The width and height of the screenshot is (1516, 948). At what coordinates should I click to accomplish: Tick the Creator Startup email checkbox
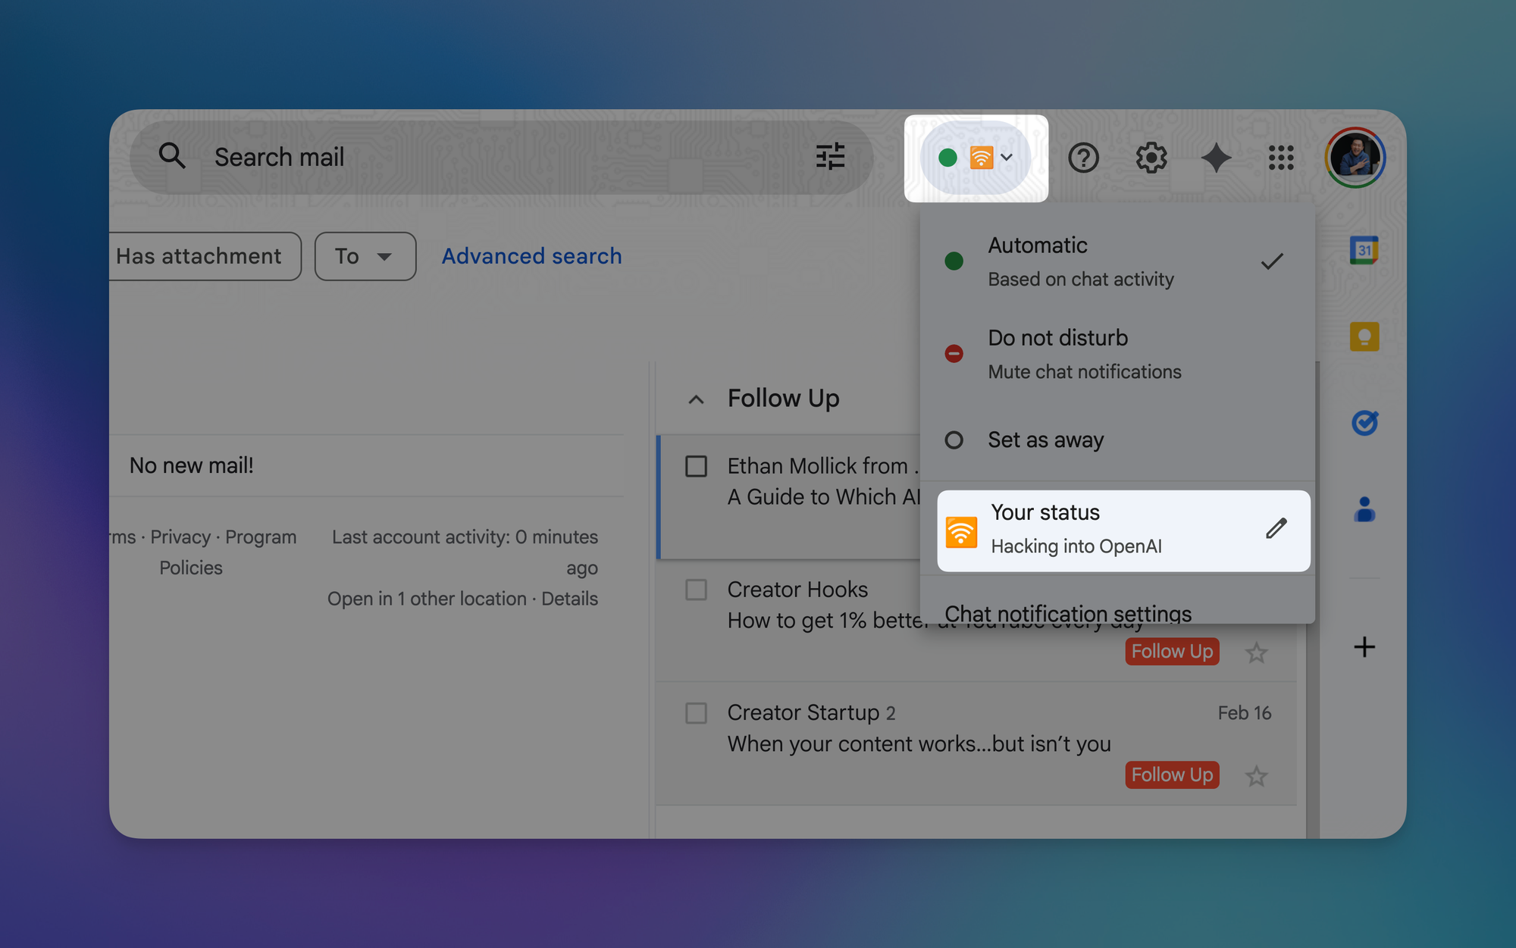coord(696,713)
